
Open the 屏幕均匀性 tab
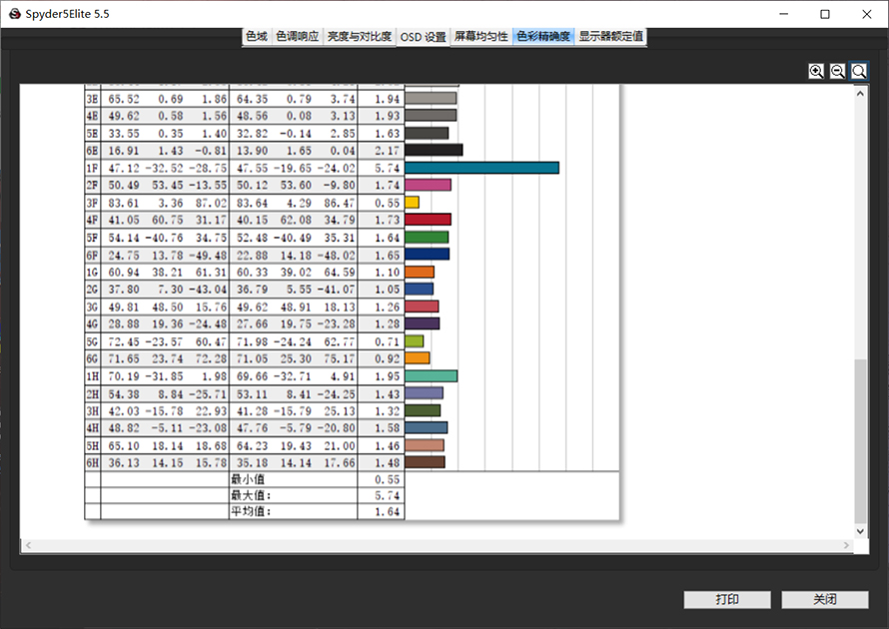pyautogui.click(x=481, y=36)
